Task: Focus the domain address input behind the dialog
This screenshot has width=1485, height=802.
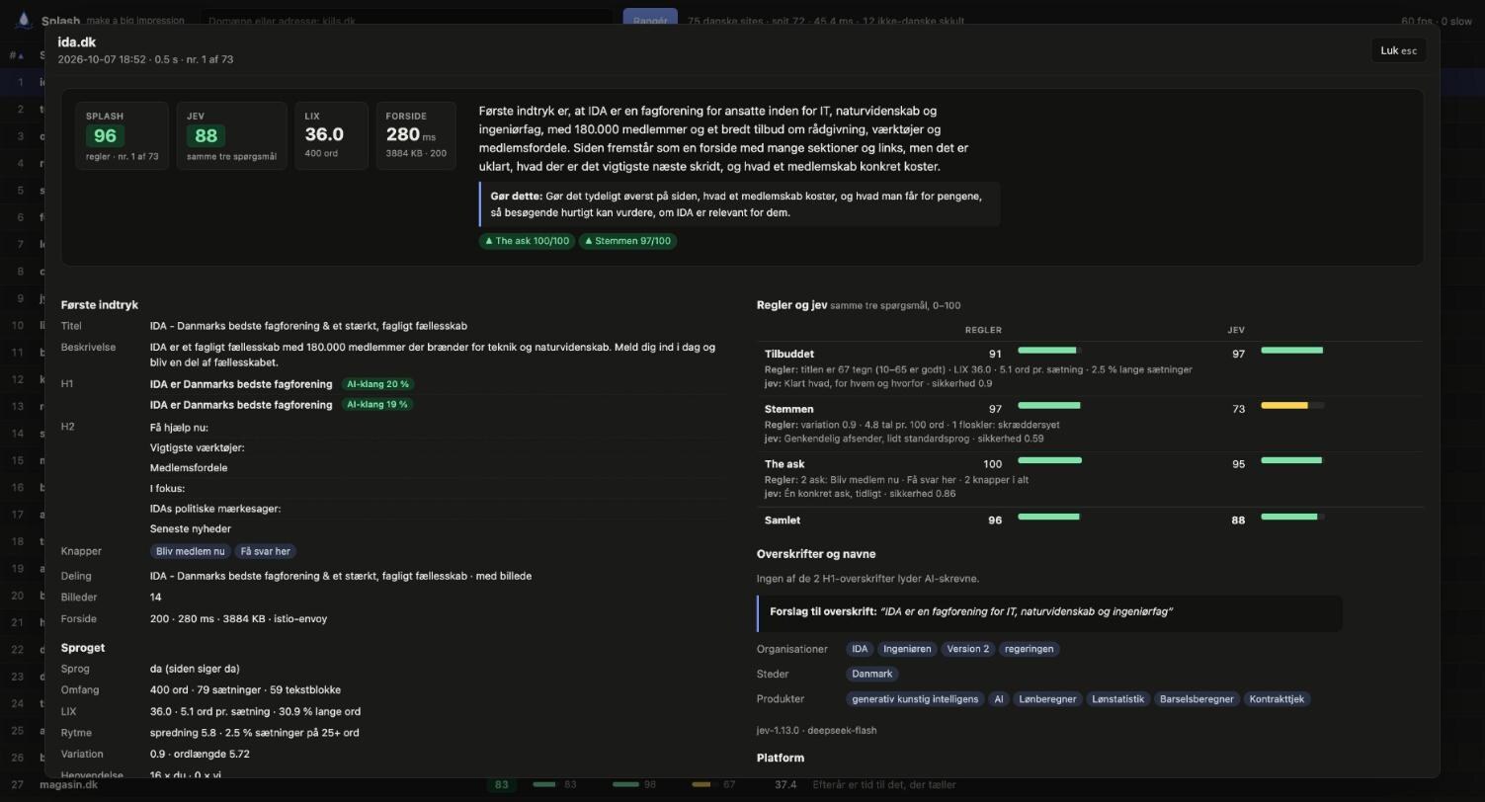Action: (407, 20)
